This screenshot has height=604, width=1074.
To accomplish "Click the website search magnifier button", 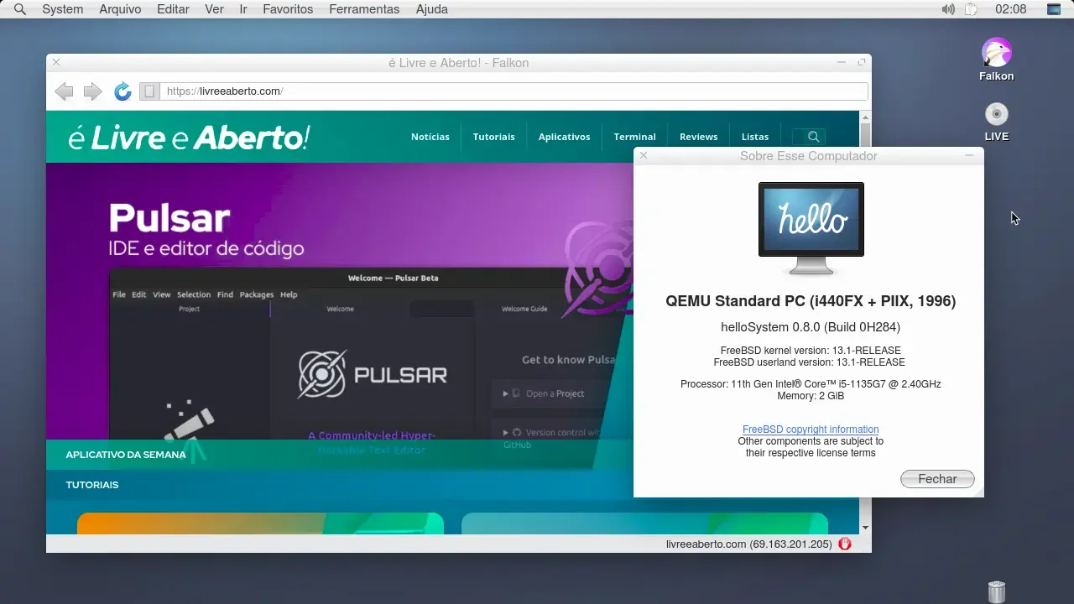I will tap(813, 137).
